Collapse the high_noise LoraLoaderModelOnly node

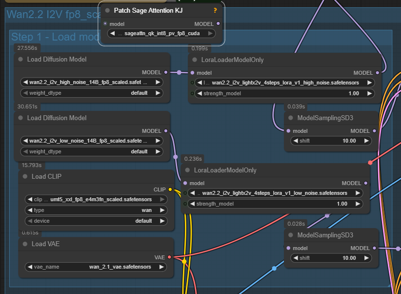pyautogui.click(x=195, y=60)
